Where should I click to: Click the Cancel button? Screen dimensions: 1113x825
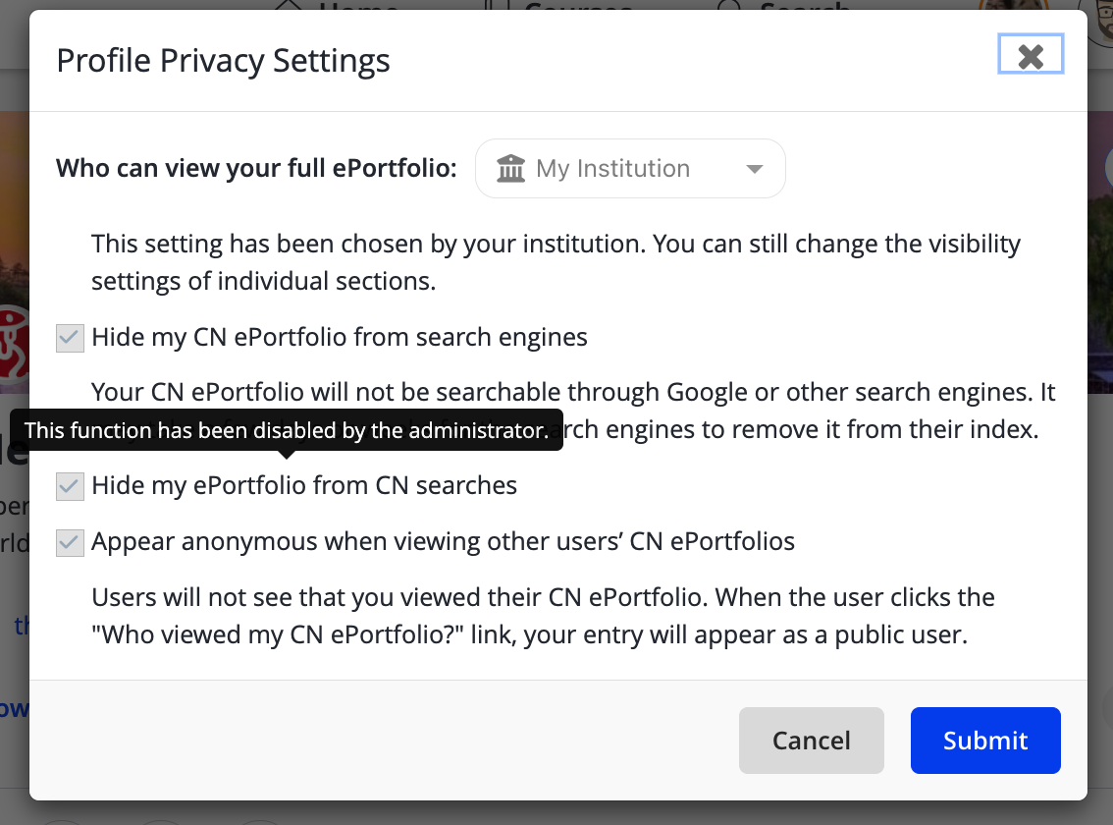[x=812, y=741]
